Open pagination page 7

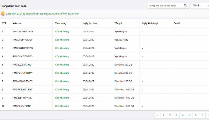pos(202,115)
